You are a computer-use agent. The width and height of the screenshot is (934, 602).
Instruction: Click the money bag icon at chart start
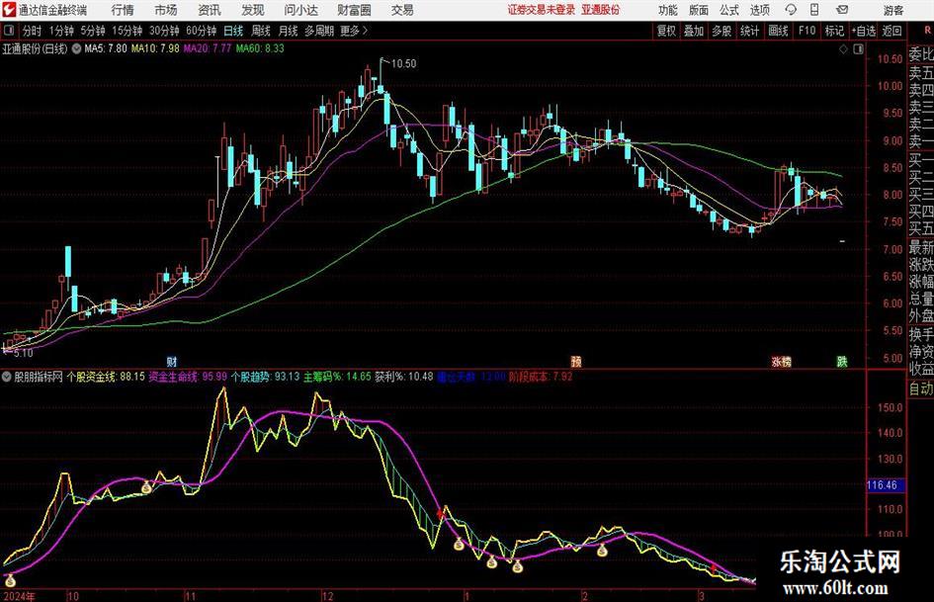(10, 580)
